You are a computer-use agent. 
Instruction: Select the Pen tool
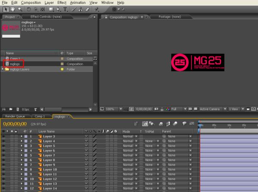coord(58,9)
